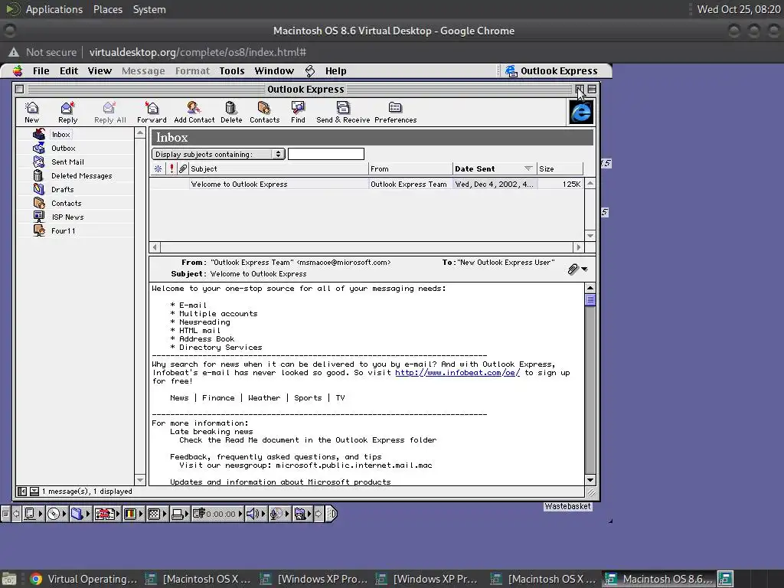Delete the selected message

click(231, 112)
